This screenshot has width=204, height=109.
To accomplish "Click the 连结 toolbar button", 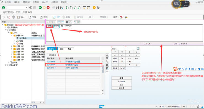I will [x=115, y=17].
